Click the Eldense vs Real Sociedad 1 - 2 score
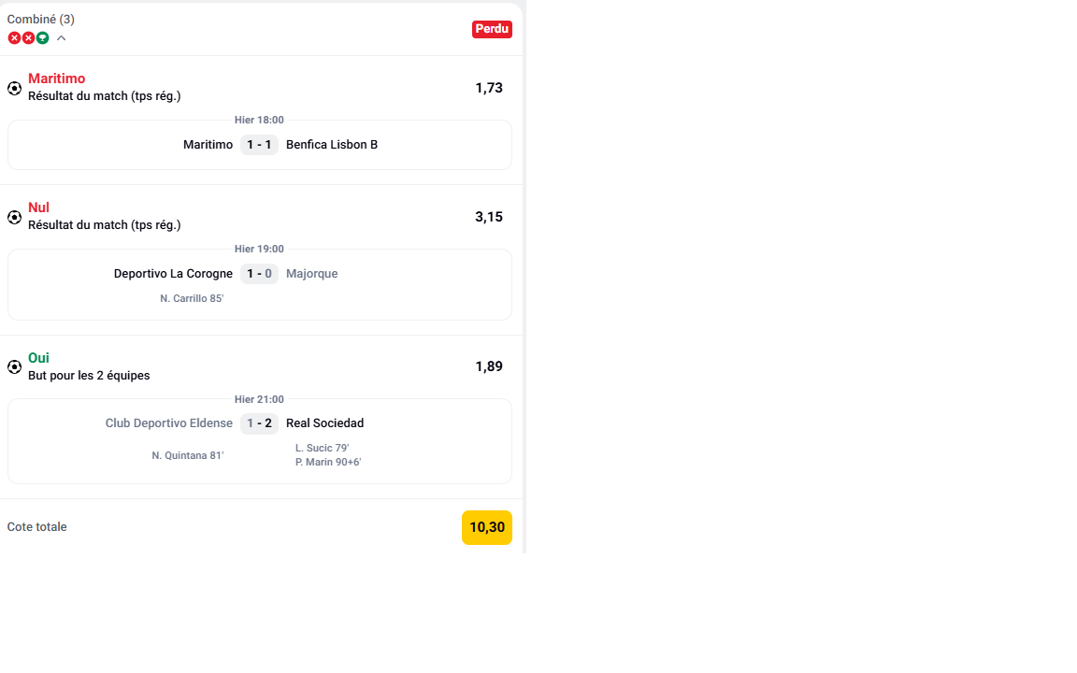Viewport: 1077px width, 673px height. (259, 423)
